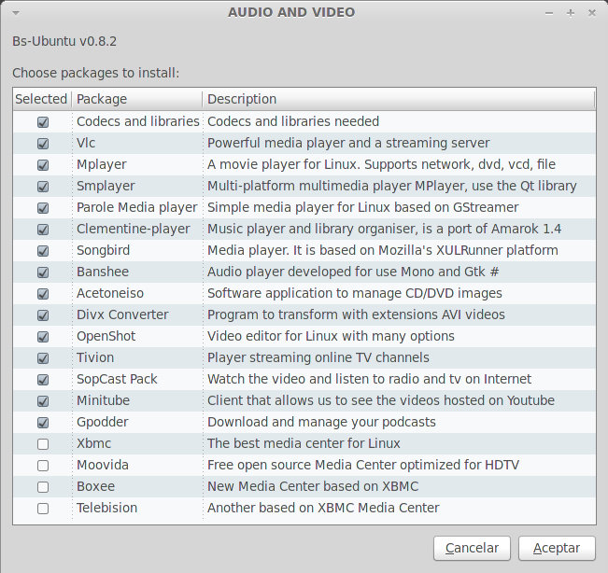The image size is (608, 573).
Task: Sort by the Selected column header
Action: pos(41,99)
